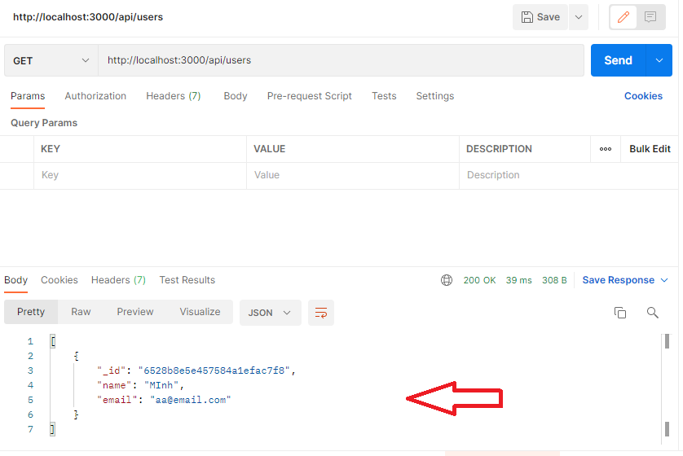Click the "_id" value in the response
This screenshot has height=456, width=683.
tap(214, 370)
